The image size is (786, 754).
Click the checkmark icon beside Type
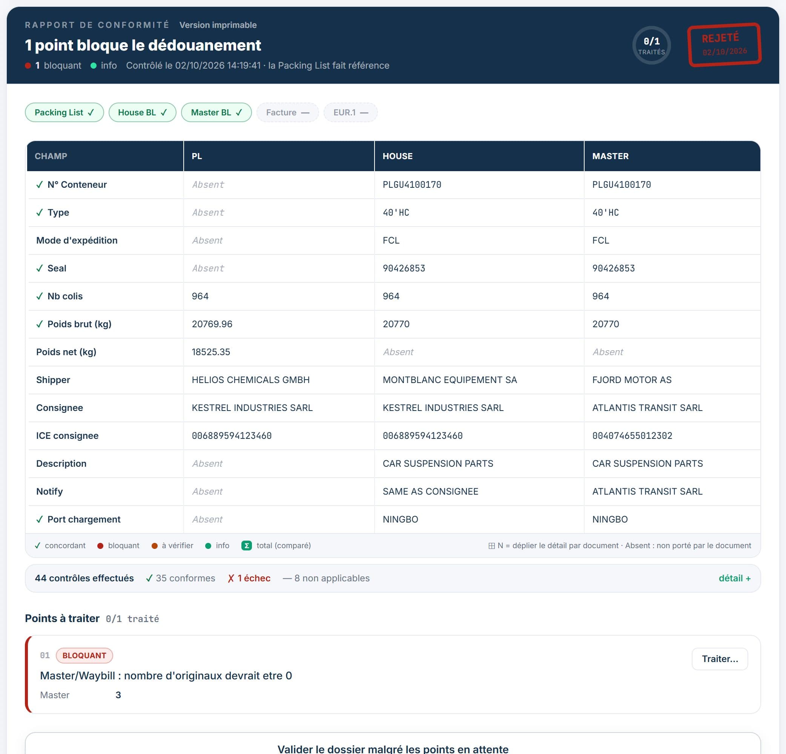(x=39, y=213)
